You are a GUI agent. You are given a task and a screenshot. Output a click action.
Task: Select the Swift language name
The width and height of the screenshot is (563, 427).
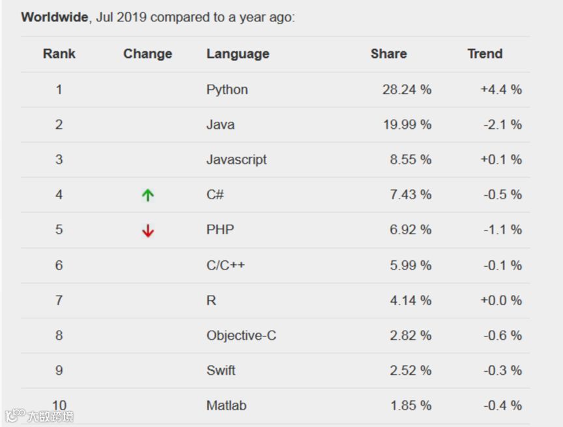pos(221,370)
